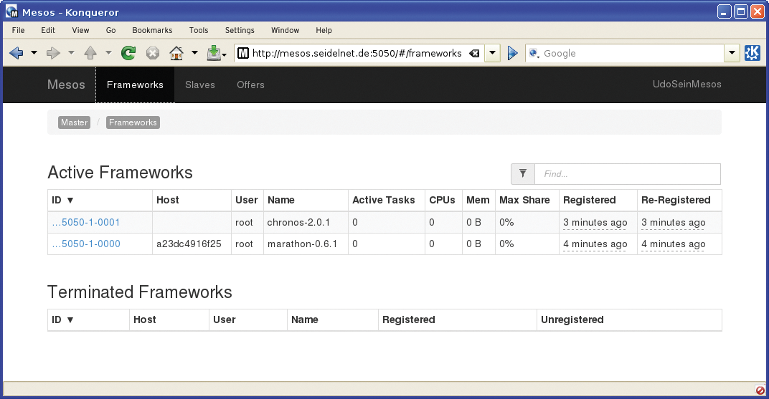Click chronos Registered '3 minutes ago'
The image size is (769, 399).
click(595, 223)
